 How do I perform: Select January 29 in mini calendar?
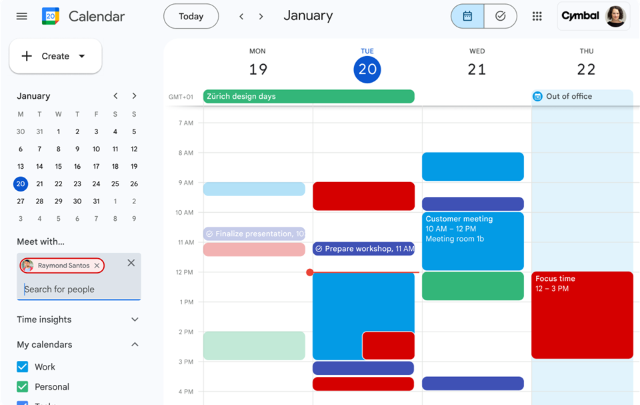click(x=59, y=201)
